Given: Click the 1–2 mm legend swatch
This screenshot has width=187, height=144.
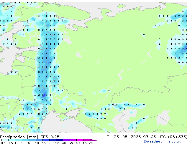Looking at the screenshot, I should (x=19, y=140).
